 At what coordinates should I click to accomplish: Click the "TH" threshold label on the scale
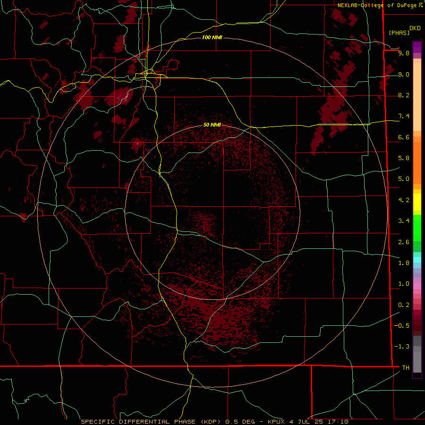[x=406, y=367]
